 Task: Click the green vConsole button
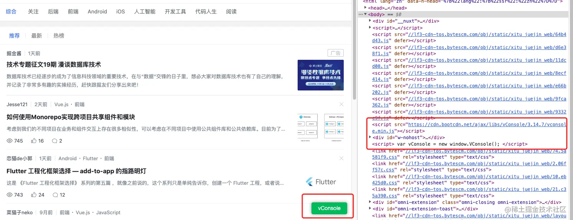tap(329, 208)
